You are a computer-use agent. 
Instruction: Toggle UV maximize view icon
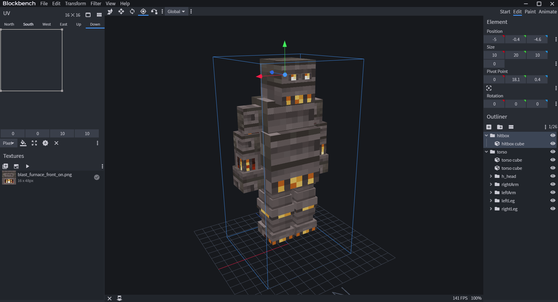(x=88, y=15)
